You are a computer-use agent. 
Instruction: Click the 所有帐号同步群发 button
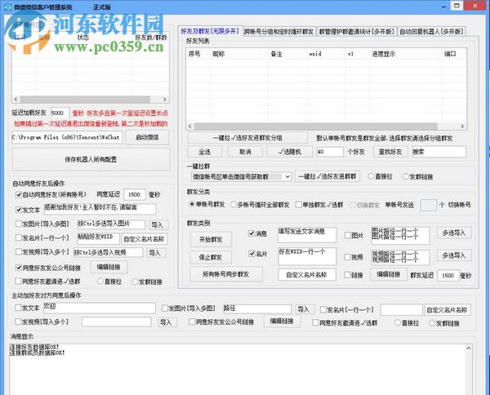(226, 274)
